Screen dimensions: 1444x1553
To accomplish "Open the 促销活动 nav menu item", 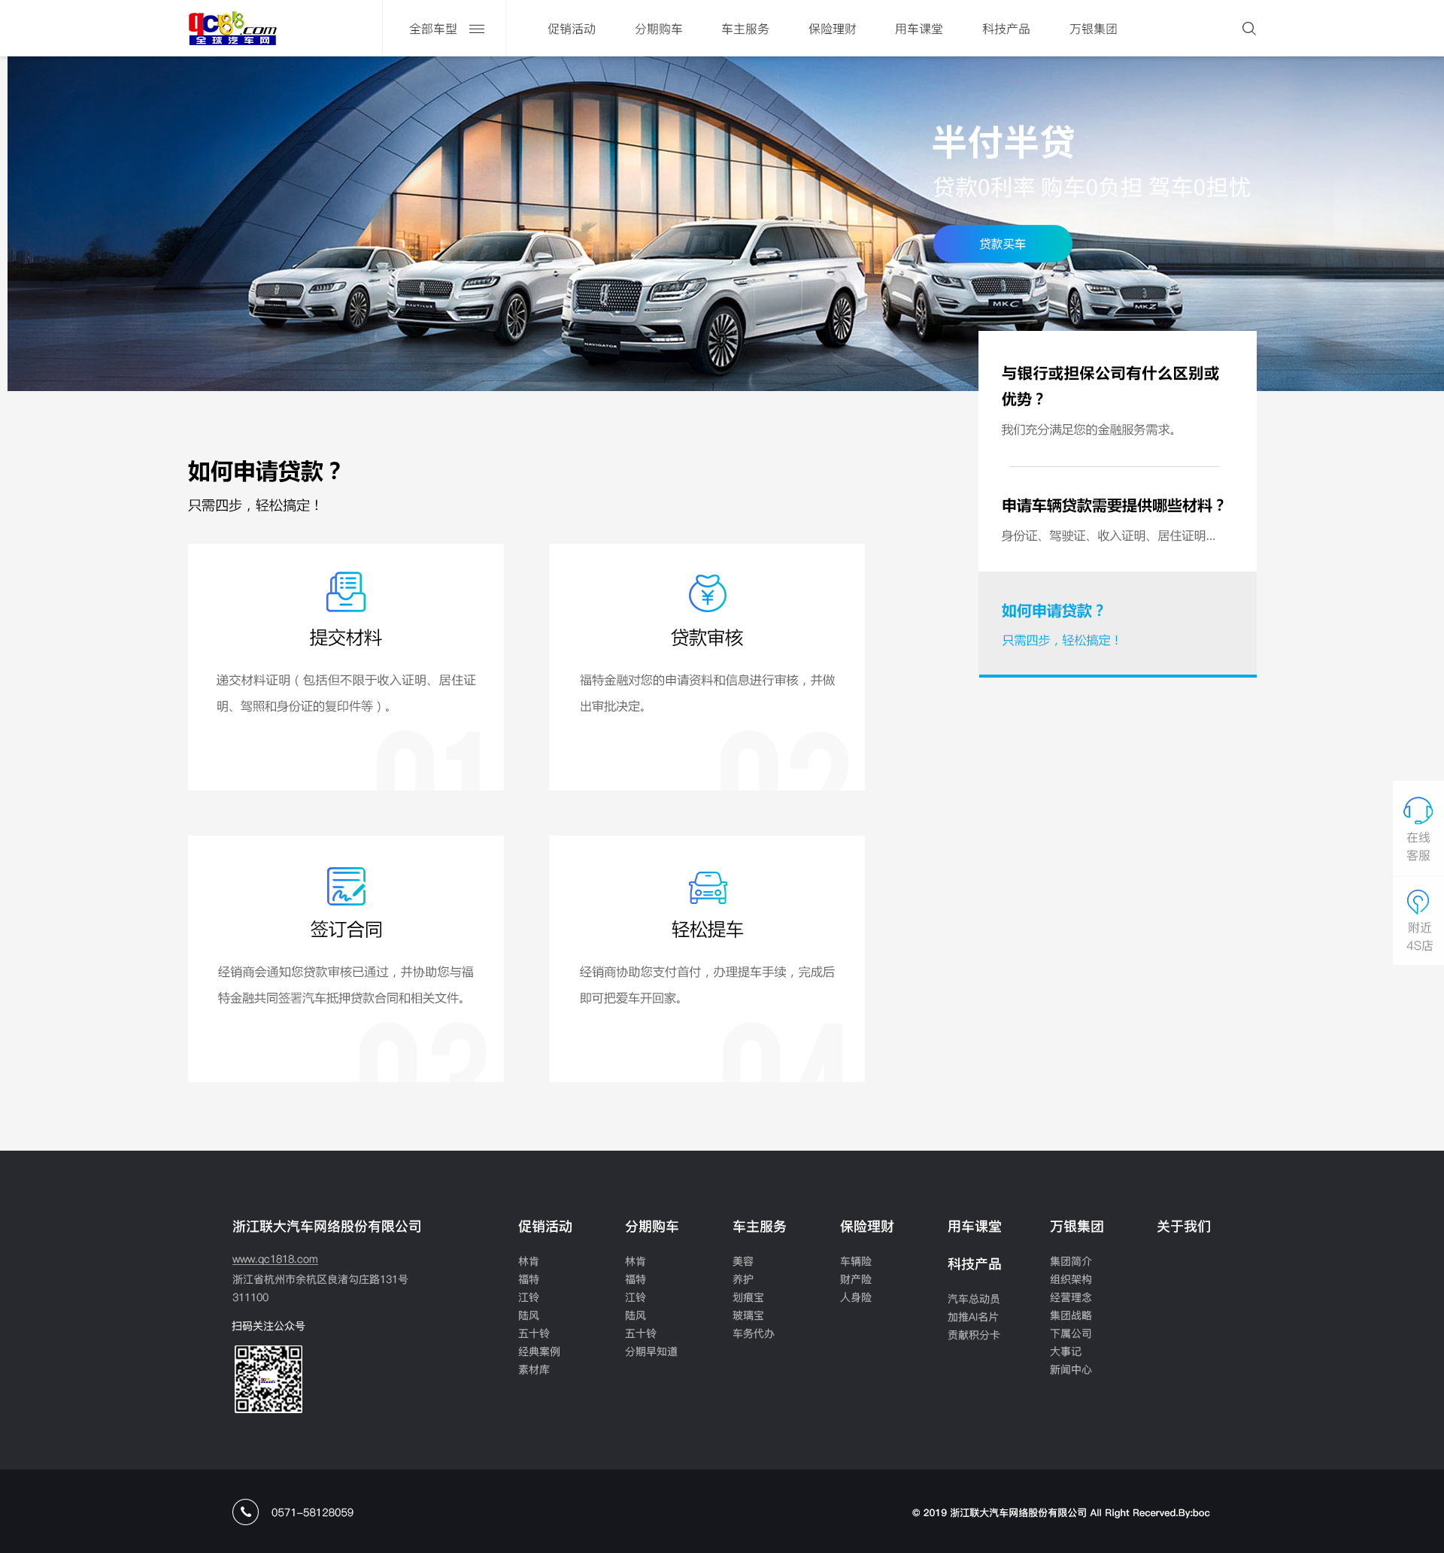I will [571, 29].
